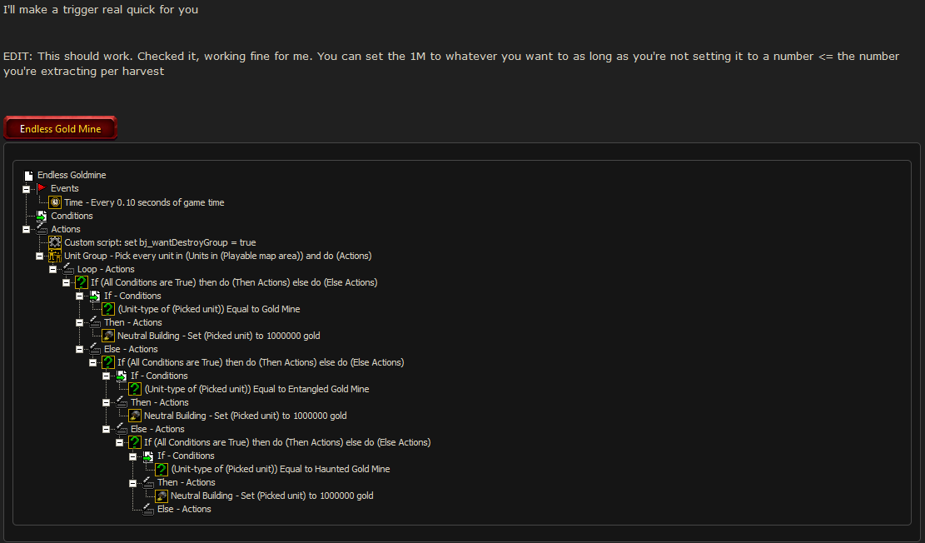Select the last empty Else - Actions item
Screen dimensions: 925x543
pos(184,509)
